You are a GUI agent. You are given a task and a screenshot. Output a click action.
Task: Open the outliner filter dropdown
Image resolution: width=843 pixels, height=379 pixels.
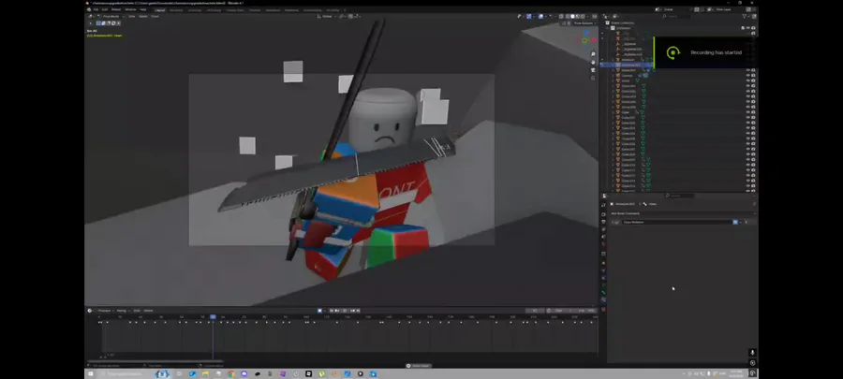pyautogui.click(x=746, y=17)
